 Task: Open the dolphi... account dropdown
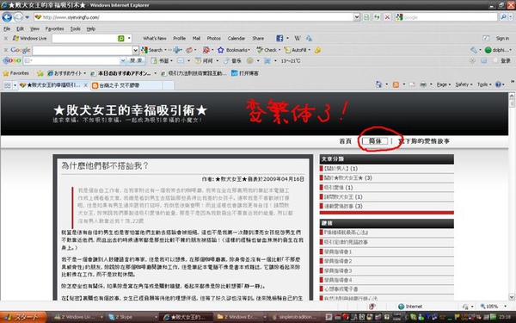498,50
